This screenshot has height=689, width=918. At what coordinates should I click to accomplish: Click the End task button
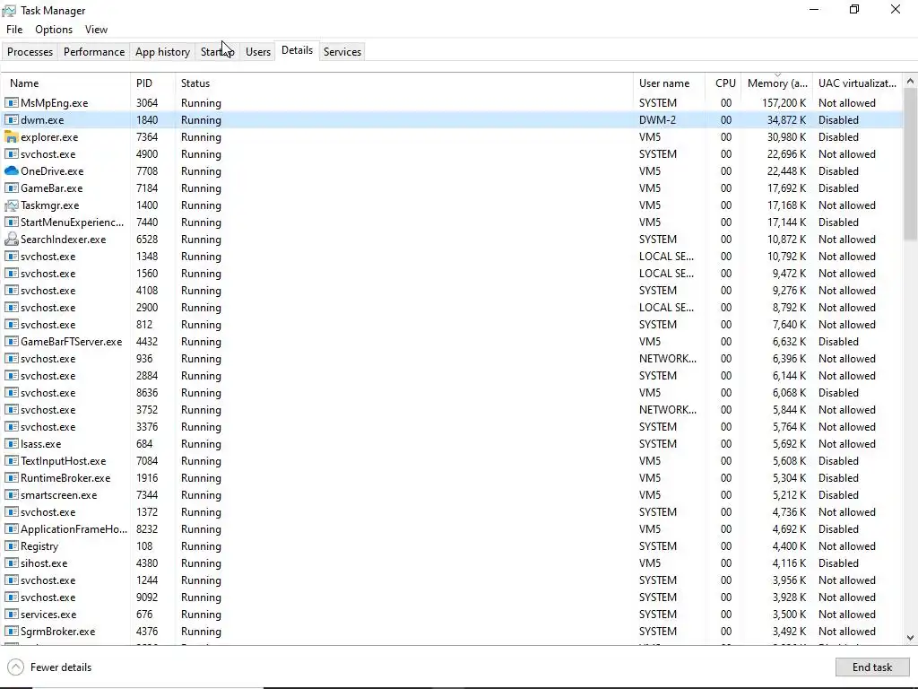tap(871, 667)
